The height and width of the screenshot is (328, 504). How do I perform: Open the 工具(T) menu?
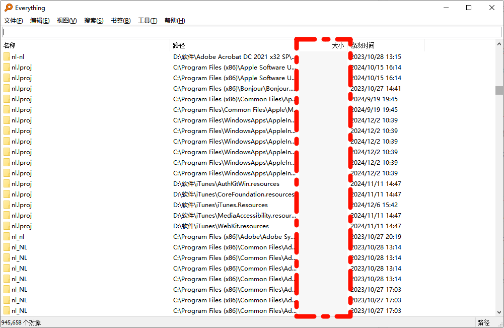click(x=148, y=21)
